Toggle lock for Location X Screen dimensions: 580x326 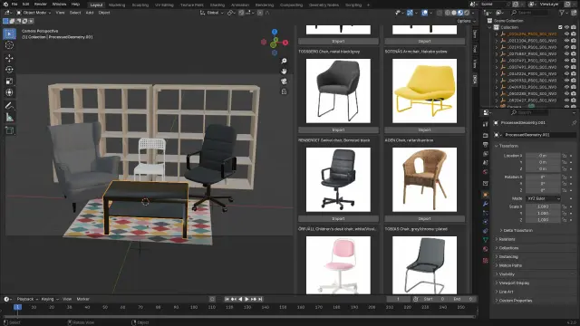[565, 156]
